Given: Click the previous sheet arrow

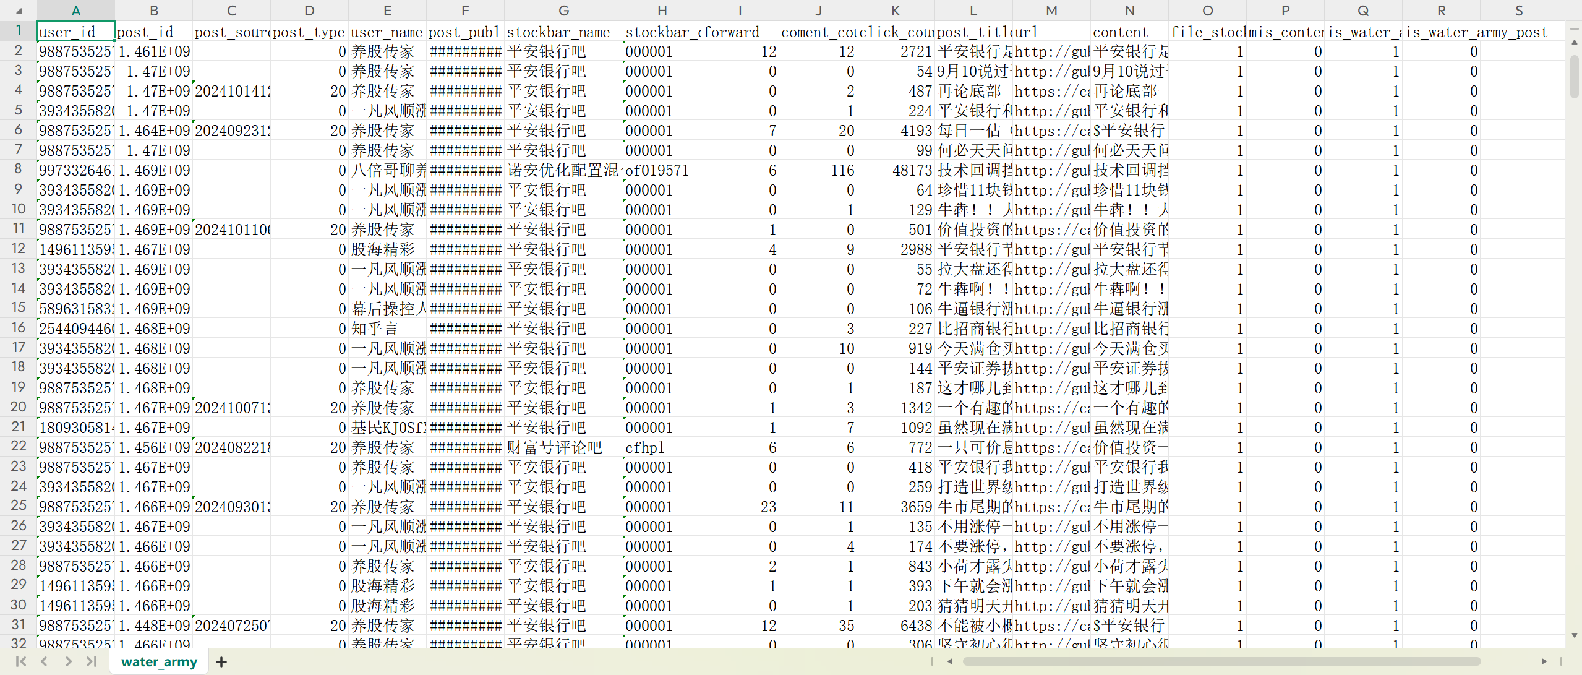Looking at the screenshot, I should [x=44, y=661].
